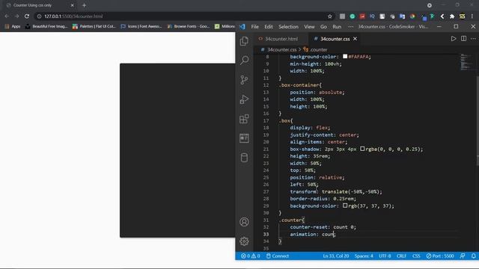The image size is (479, 269).
Task: Click the .box-container selector on line 12
Action: pyautogui.click(x=299, y=85)
